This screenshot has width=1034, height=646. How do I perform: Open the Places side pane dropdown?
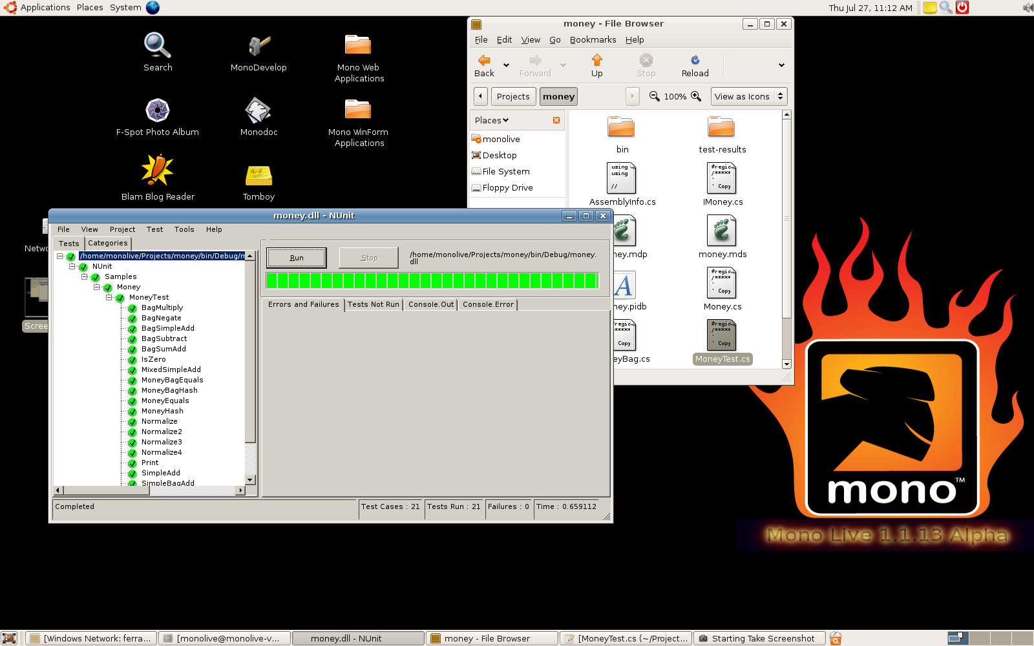click(x=492, y=120)
